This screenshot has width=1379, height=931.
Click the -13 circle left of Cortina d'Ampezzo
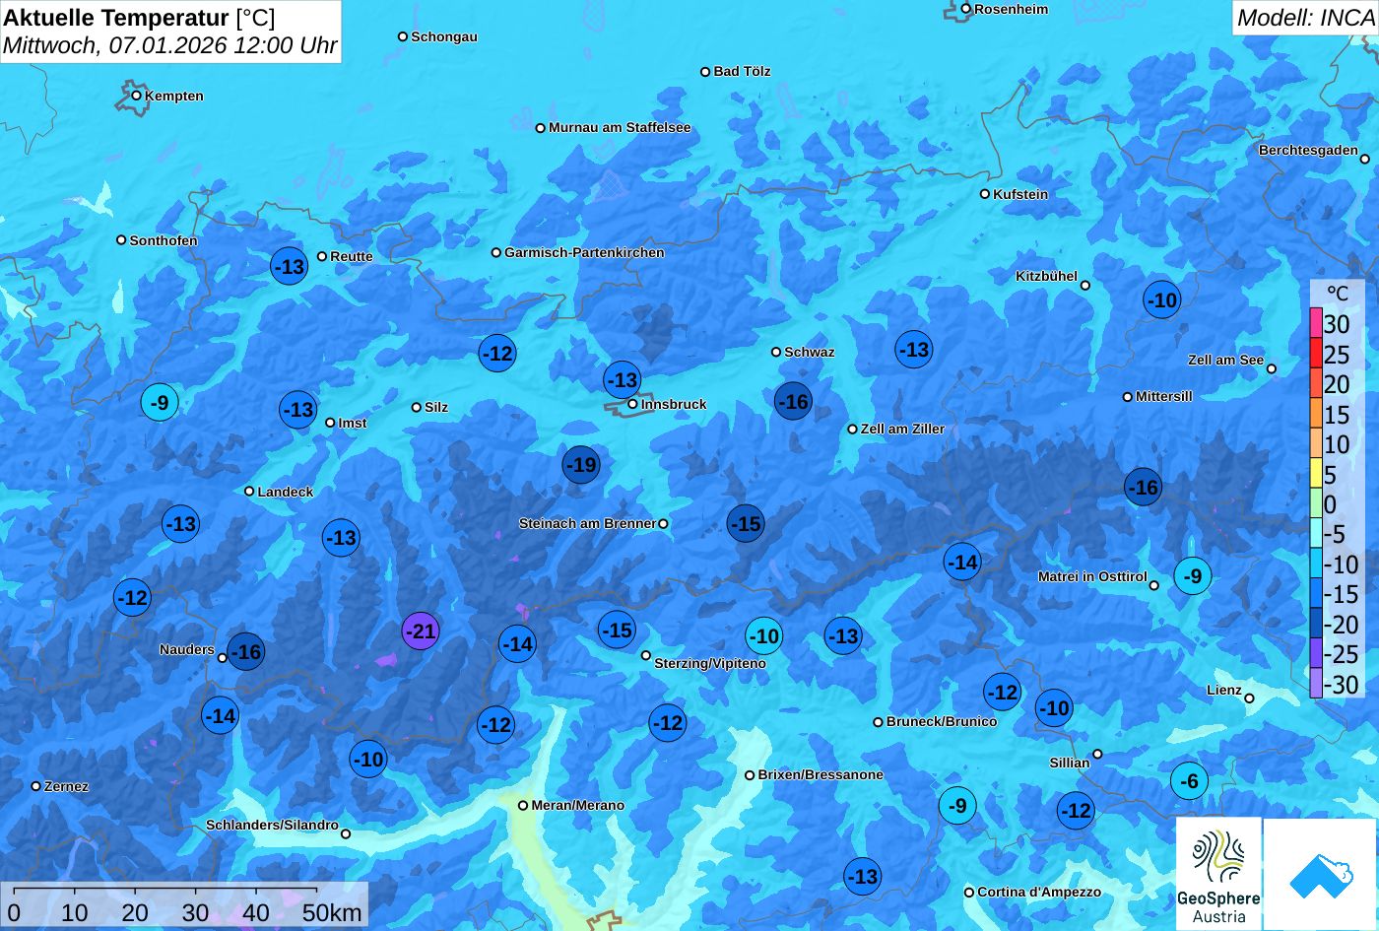862,876
